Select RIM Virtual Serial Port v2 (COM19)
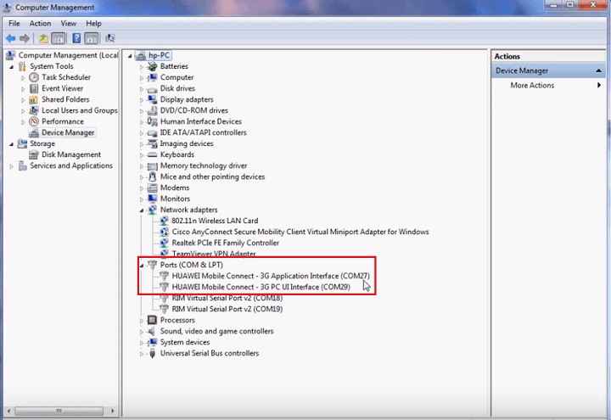Screen dimensions: 611x420 point(227,309)
